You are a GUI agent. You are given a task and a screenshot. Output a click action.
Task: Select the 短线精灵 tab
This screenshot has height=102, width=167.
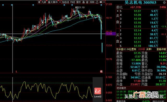coord(121,88)
